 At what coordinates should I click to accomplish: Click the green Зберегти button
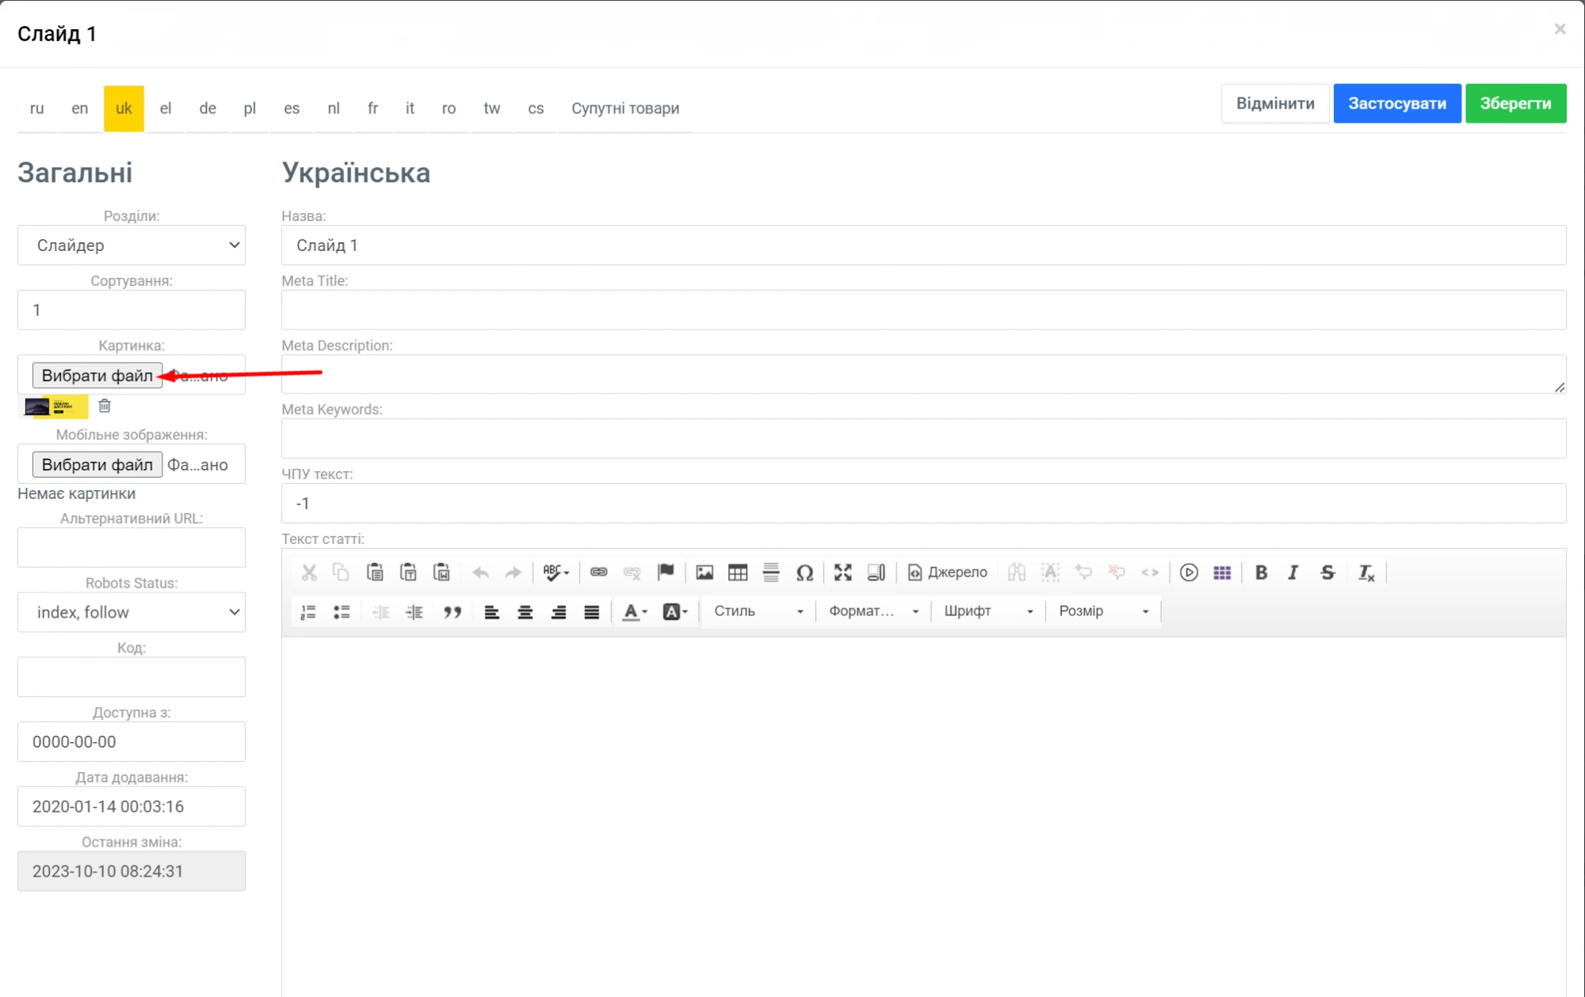coord(1514,104)
